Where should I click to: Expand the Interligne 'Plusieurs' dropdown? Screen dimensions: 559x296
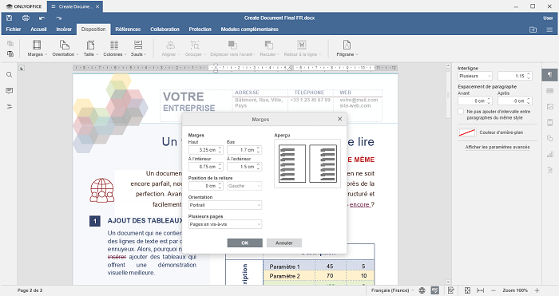pos(475,76)
